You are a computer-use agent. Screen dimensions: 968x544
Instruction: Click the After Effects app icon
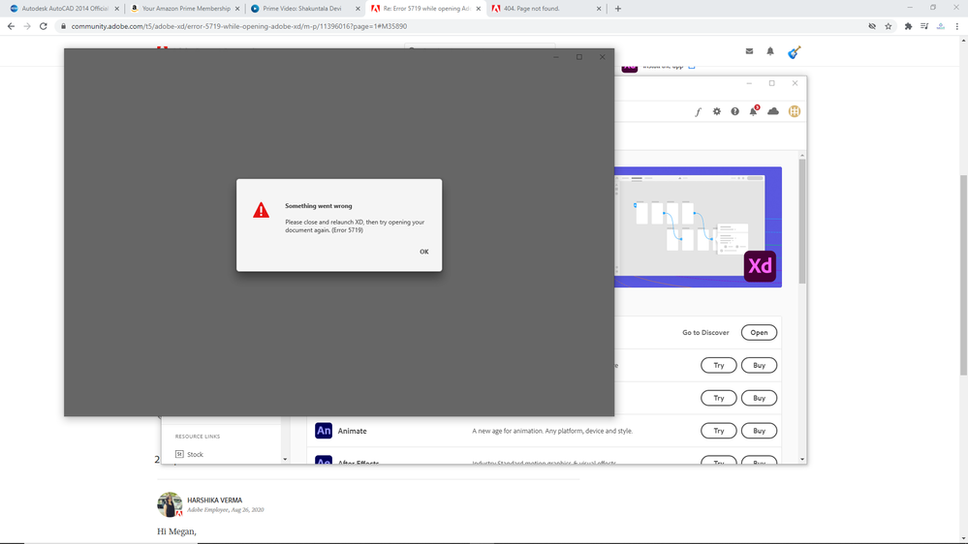(324, 460)
